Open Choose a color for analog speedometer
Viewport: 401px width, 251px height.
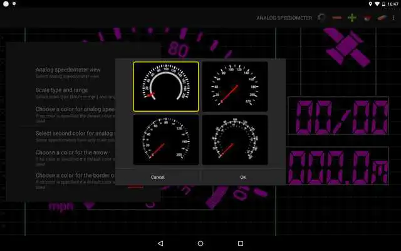point(75,114)
